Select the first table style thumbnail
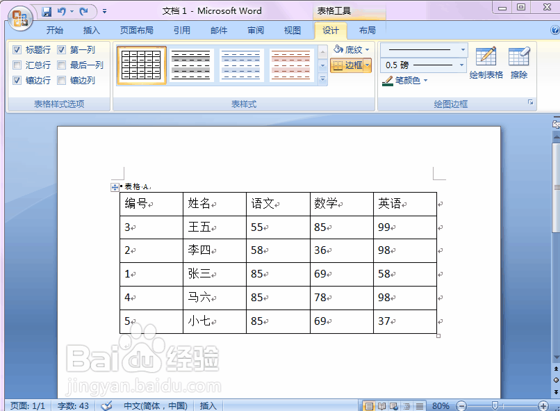Image resolution: width=560 pixels, height=411 pixels. coord(141,64)
